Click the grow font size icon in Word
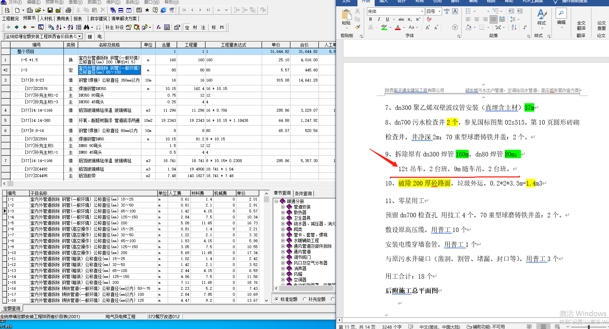 tap(428, 27)
